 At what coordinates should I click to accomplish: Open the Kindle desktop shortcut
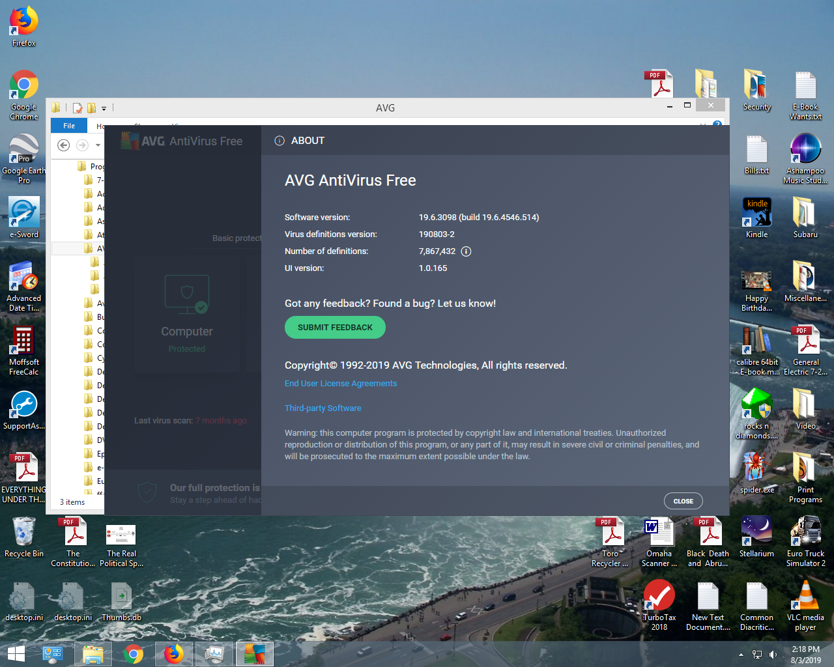click(x=756, y=218)
